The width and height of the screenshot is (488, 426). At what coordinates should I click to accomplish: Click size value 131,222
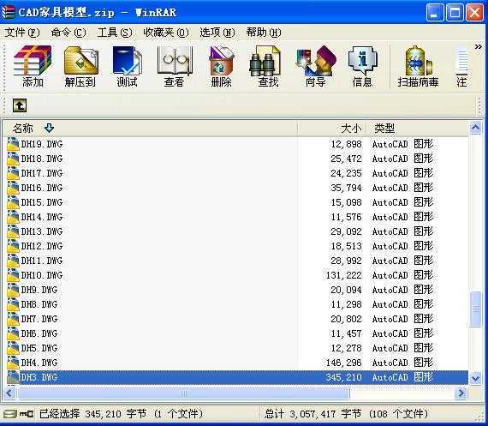point(343,275)
